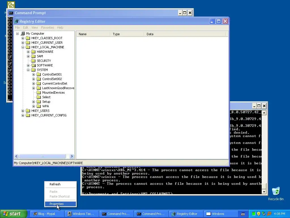Expand the SAM key node
Image resolution: width=290 pixels, height=218 pixels.
click(28, 56)
